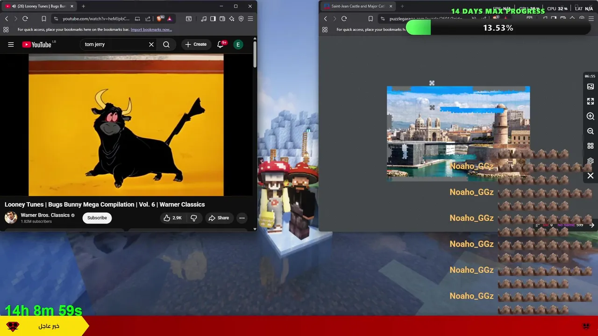Click the Saint-Jean Castle puzzle image

click(x=458, y=133)
